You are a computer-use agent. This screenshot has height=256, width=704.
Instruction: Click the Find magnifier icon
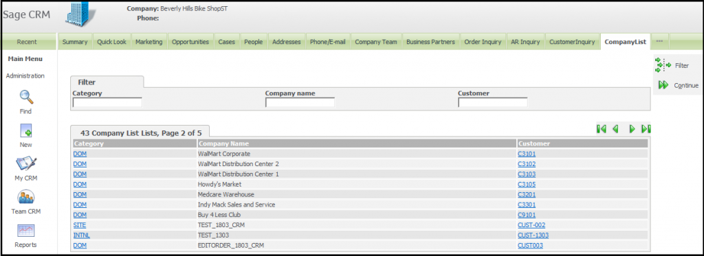coord(26,97)
